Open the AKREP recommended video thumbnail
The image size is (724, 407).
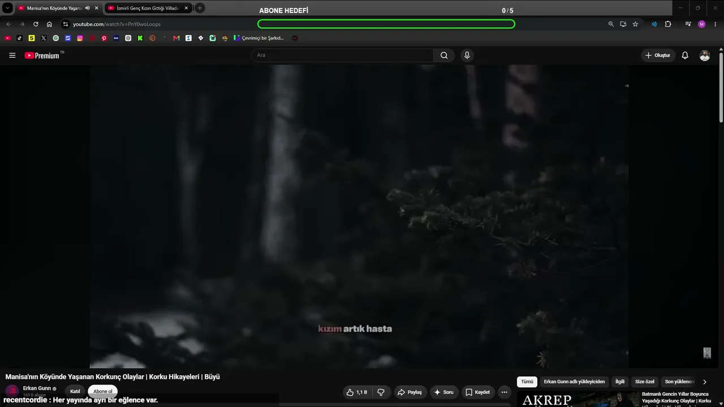click(578, 399)
